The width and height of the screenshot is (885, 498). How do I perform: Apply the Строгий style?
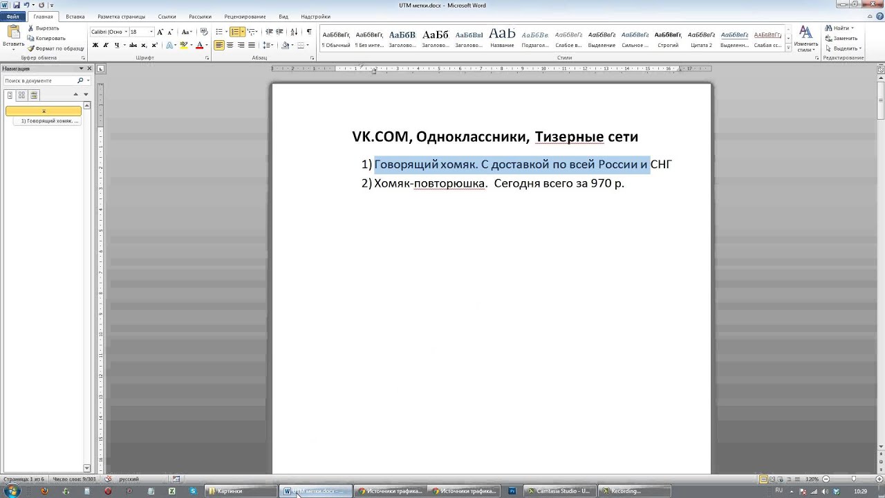(668, 39)
